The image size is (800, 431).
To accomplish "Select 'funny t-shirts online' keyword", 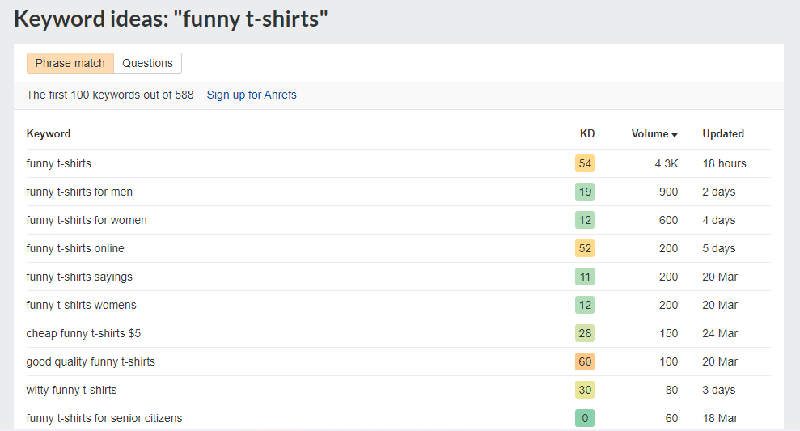I will point(75,248).
